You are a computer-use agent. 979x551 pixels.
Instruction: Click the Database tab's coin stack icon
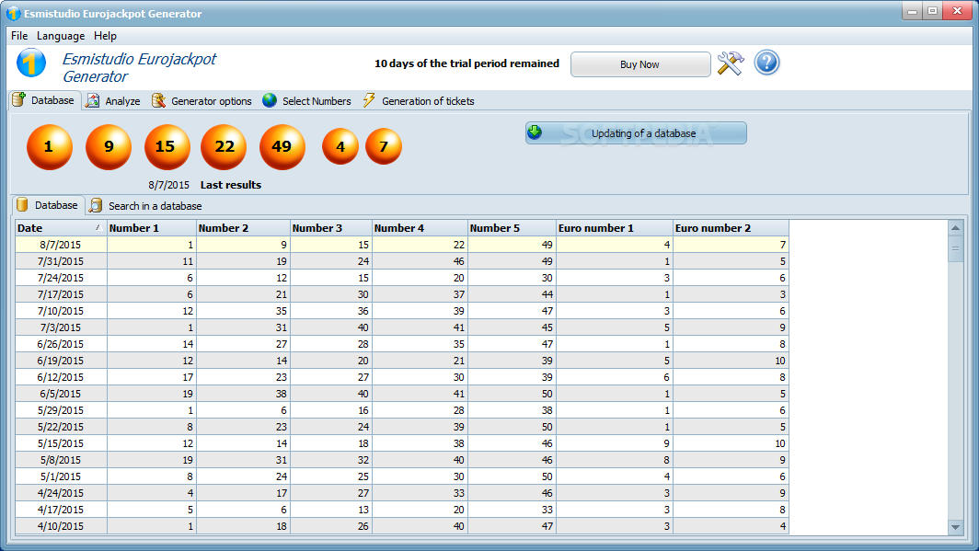(18, 100)
